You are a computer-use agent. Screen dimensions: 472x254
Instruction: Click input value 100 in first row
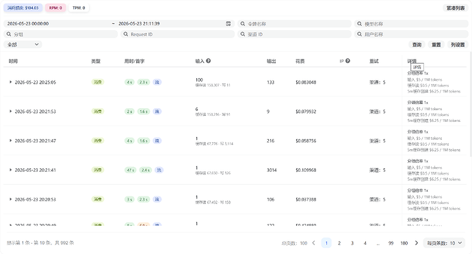(x=199, y=79)
